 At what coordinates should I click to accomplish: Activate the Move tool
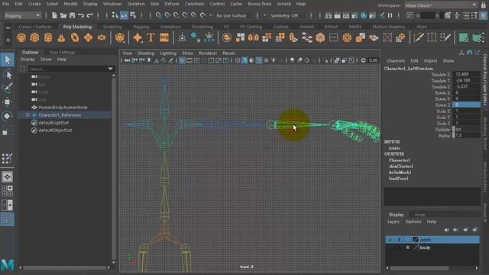tap(7, 102)
